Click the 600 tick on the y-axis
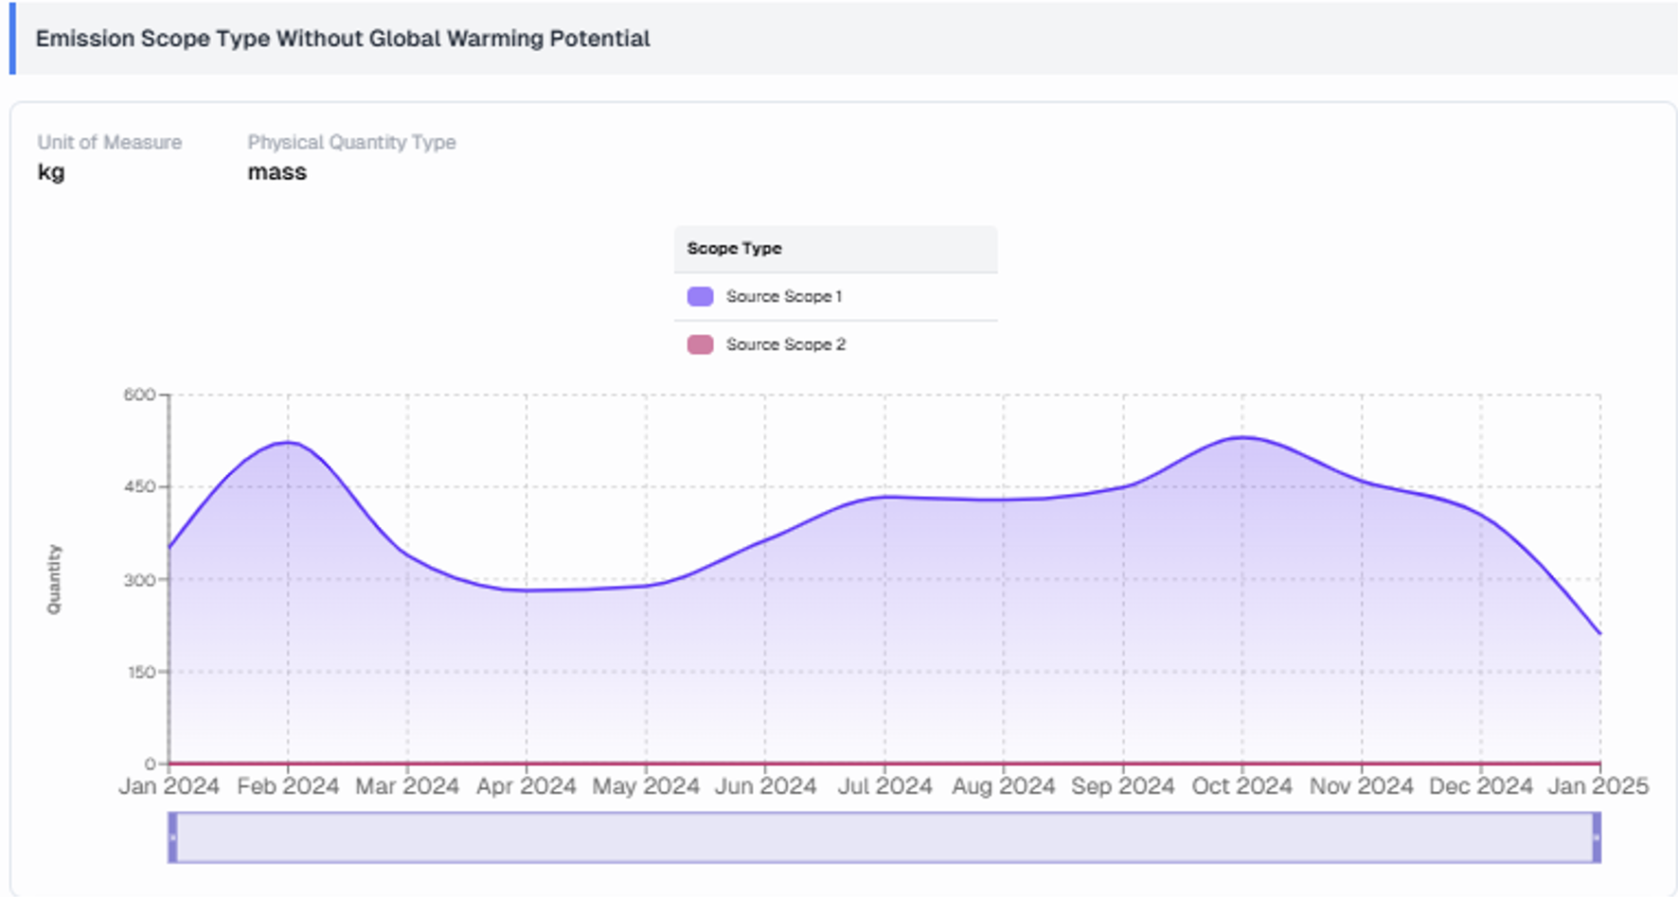The width and height of the screenshot is (1678, 897). [x=138, y=395]
